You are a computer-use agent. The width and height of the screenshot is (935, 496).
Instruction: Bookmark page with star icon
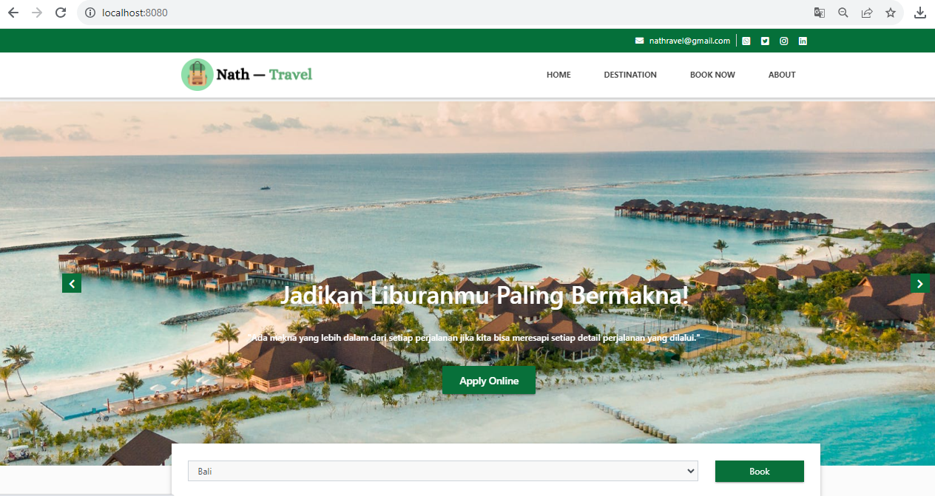pyautogui.click(x=891, y=13)
